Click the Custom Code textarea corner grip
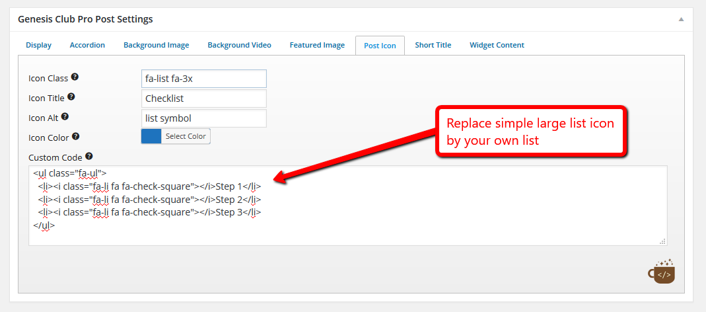The height and width of the screenshot is (312, 706). [662, 241]
